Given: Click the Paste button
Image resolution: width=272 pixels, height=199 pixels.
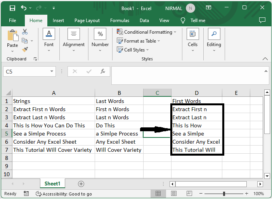Looking at the screenshot, I should pos(12,40).
